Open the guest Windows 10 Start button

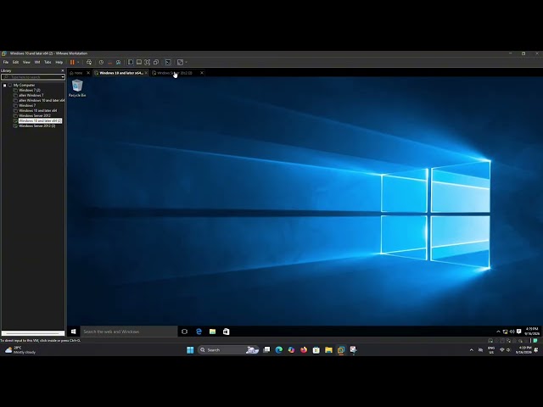[x=74, y=332]
